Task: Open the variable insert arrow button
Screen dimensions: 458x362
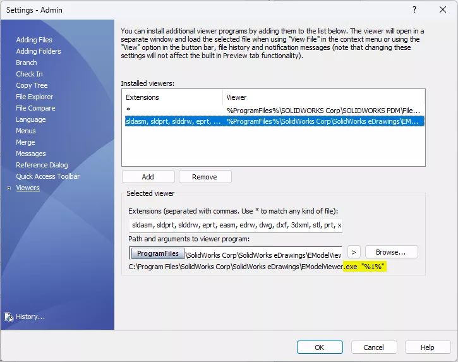Action: tap(354, 252)
